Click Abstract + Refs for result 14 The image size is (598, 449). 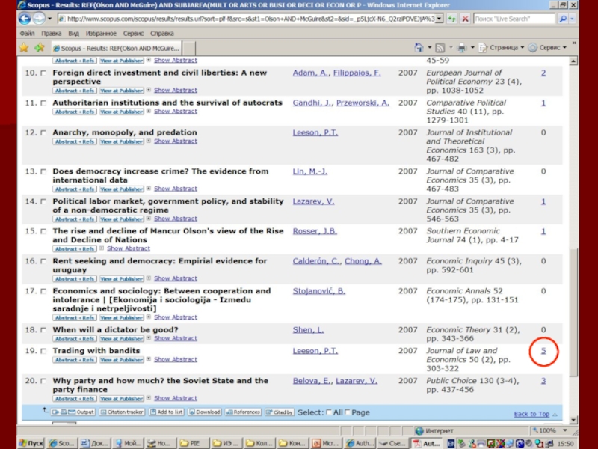point(75,219)
